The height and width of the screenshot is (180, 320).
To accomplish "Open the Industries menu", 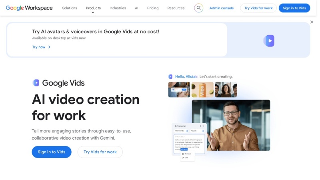I will [118, 8].
